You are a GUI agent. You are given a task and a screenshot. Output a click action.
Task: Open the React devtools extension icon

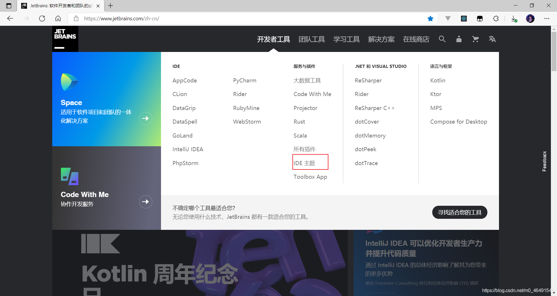click(464, 19)
